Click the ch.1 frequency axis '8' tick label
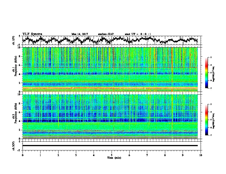The image size is (226, 174). [x=20, y=56]
